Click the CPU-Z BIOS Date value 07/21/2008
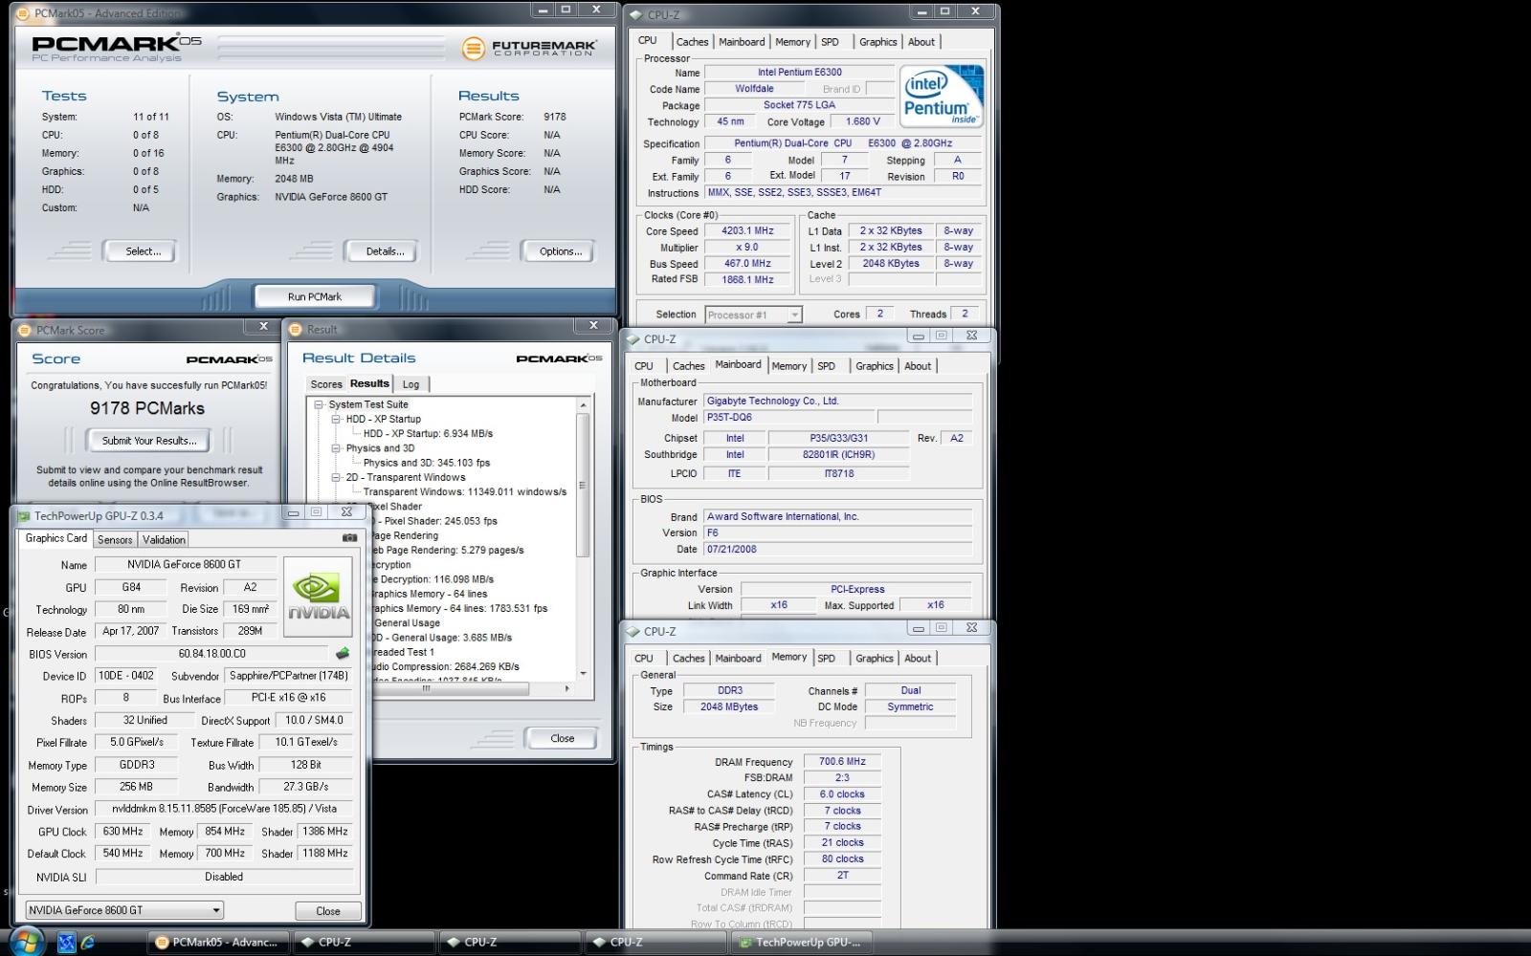Image resolution: width=1531 pixels, height=956 pixels. click(x=838, y=550)
